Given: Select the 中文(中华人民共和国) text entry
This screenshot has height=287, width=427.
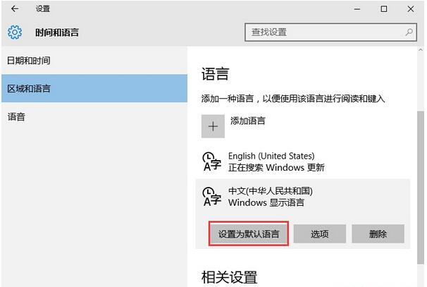Looking at the screenshot, I should [270, 191].
